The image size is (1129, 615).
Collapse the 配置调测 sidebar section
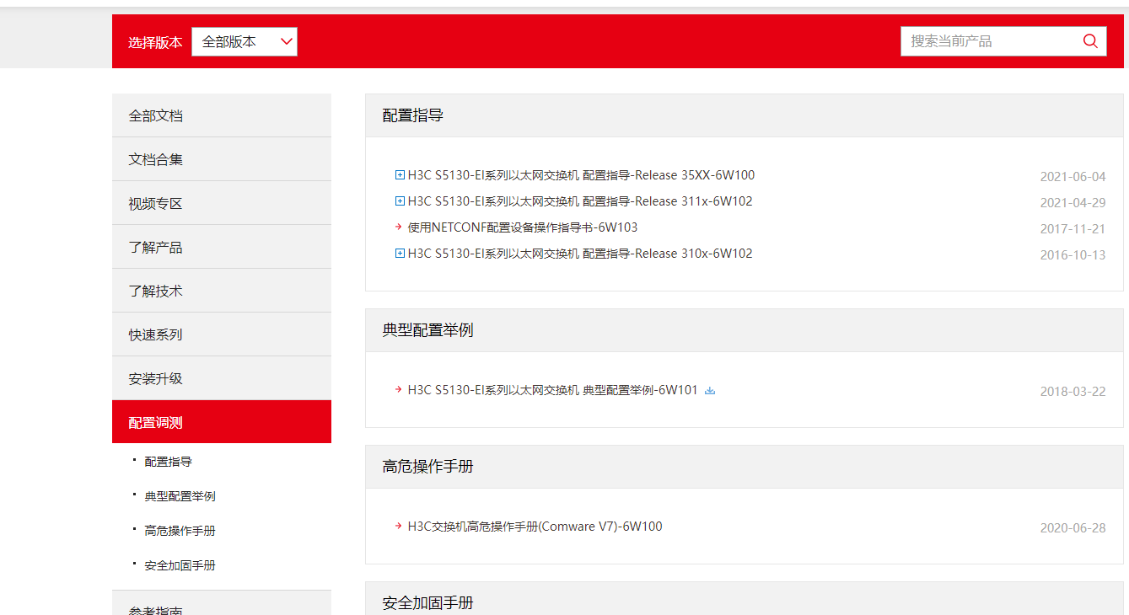(222, 422)
